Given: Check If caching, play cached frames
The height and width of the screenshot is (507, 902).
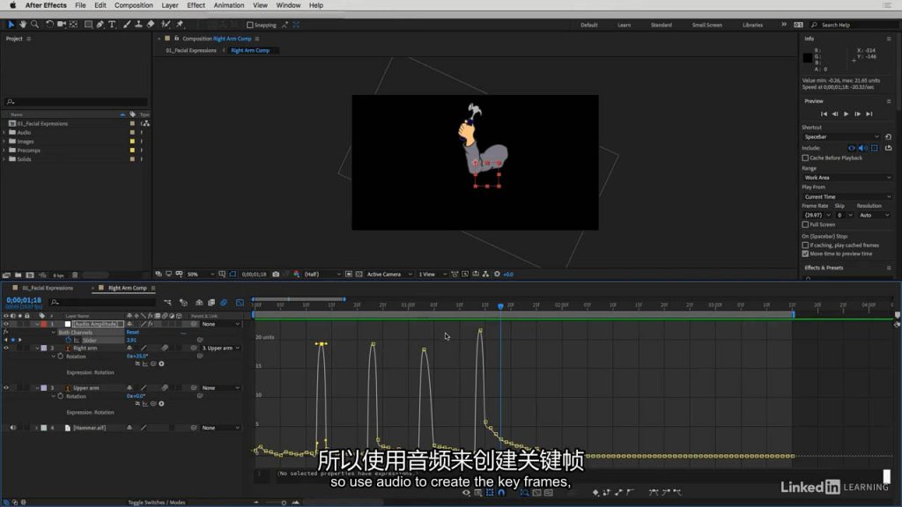Looking at the screenshot, I should (805, 246).
